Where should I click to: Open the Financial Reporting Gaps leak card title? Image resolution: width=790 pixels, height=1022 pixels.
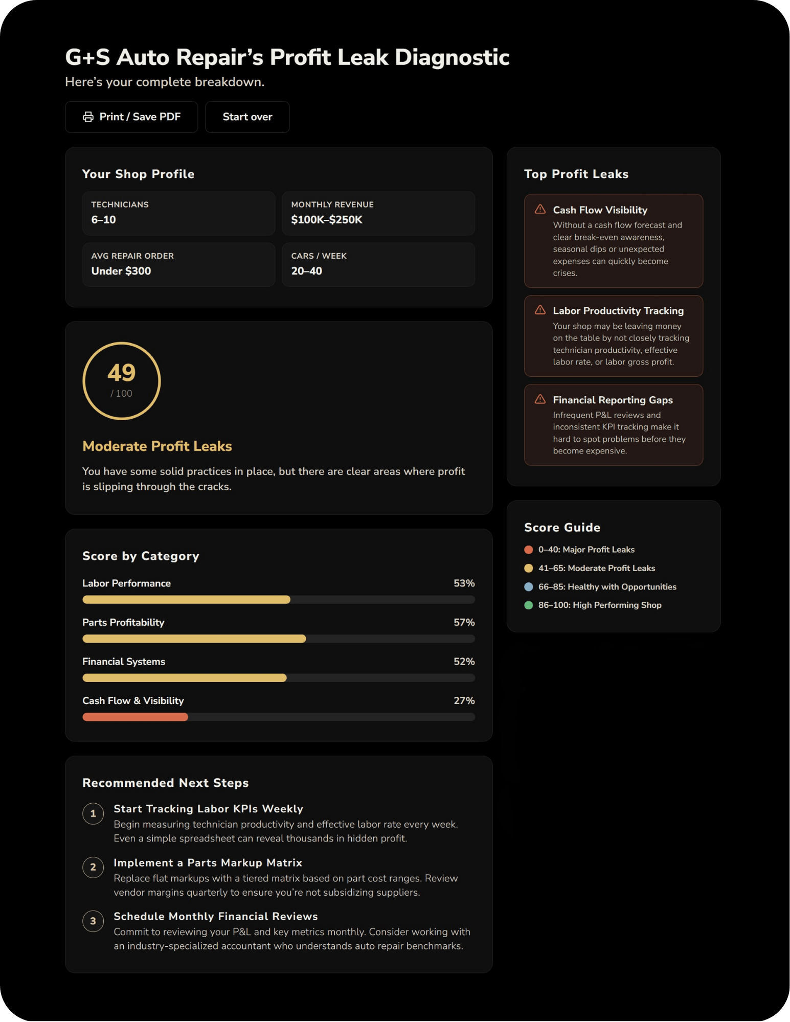click(x=613, y=400)
